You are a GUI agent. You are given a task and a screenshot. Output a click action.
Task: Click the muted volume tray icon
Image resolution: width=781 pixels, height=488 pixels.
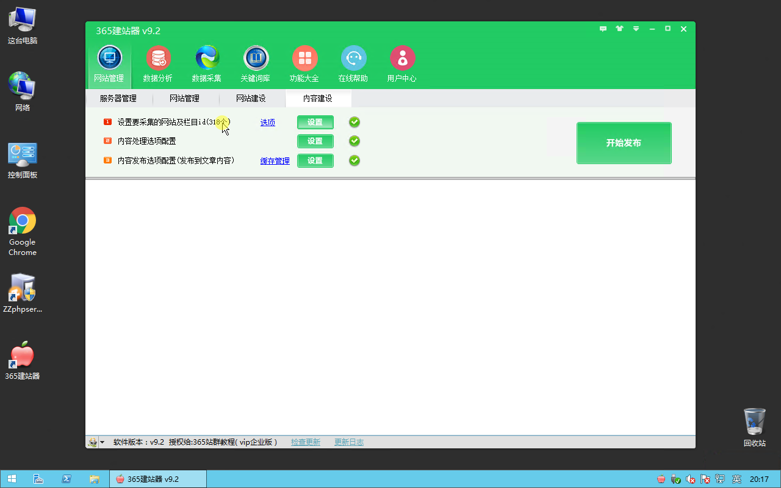tap(691, 479)
